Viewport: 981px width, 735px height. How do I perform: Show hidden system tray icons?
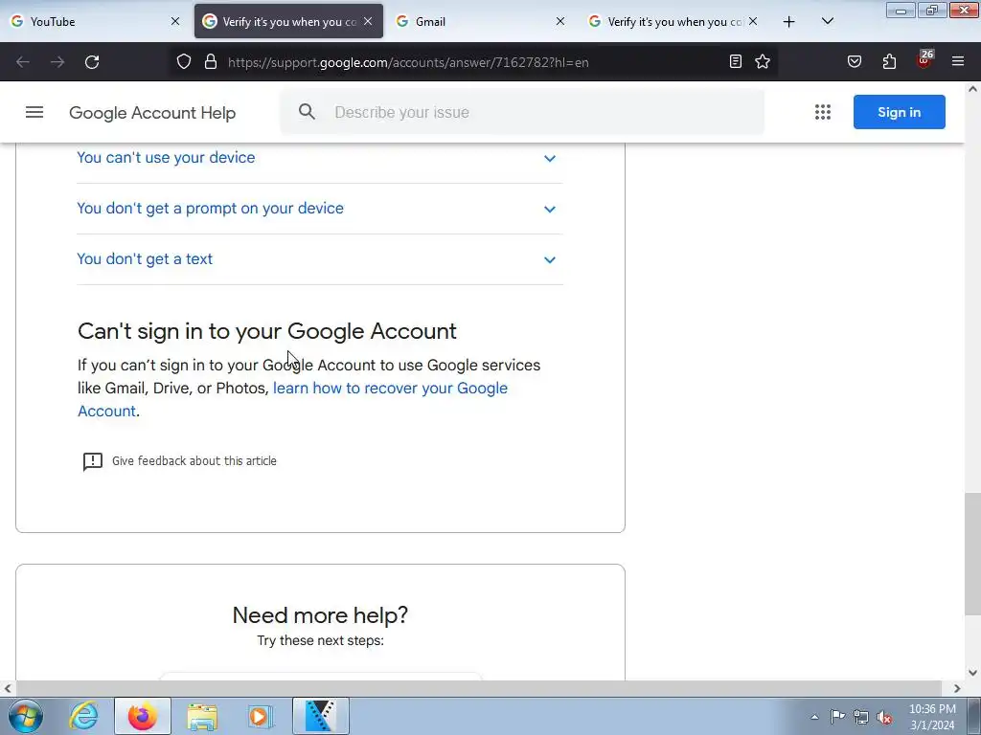click(x=814, y=717)
